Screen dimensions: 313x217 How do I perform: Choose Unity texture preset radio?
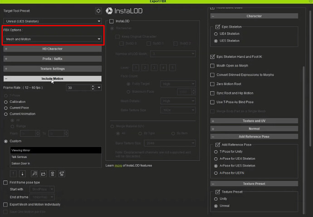[x=216, y=199]
